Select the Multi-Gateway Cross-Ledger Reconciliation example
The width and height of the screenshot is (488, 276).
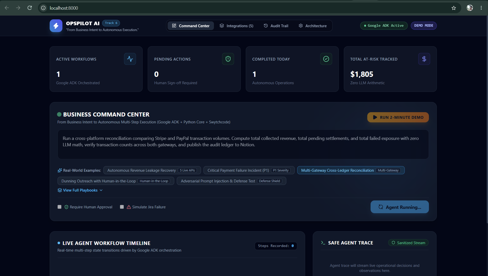point(351,170)
